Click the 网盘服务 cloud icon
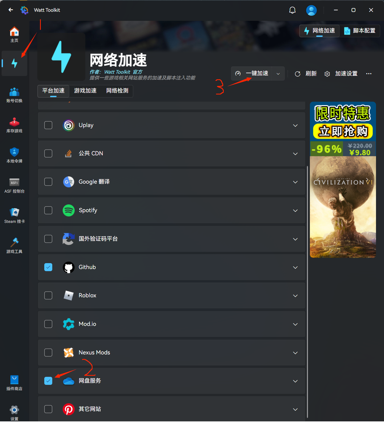This screenshot has width=384, height=431. click(x=69, y=381)
